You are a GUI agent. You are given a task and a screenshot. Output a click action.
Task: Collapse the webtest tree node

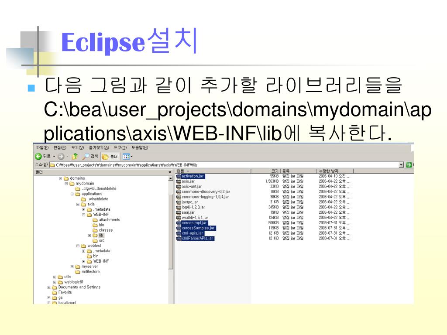click(x=78, y=246)
